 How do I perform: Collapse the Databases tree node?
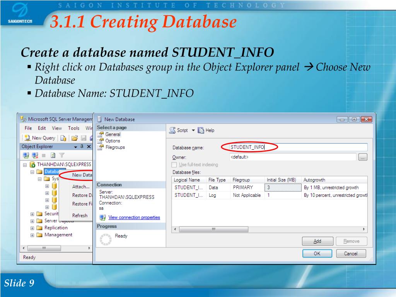point(32,172)
